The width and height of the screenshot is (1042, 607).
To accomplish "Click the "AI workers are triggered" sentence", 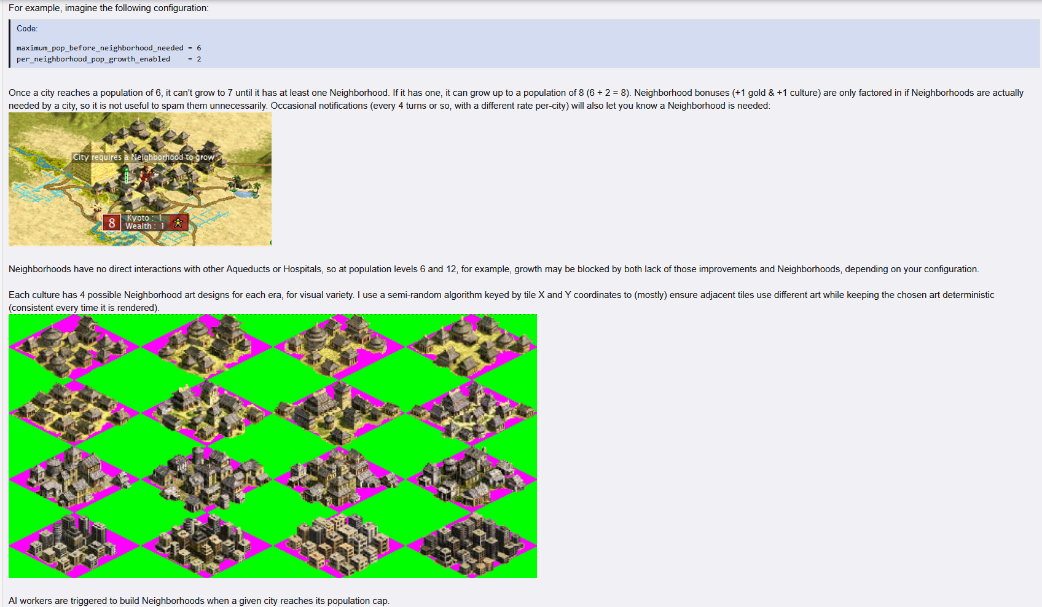I will point(199,601).
